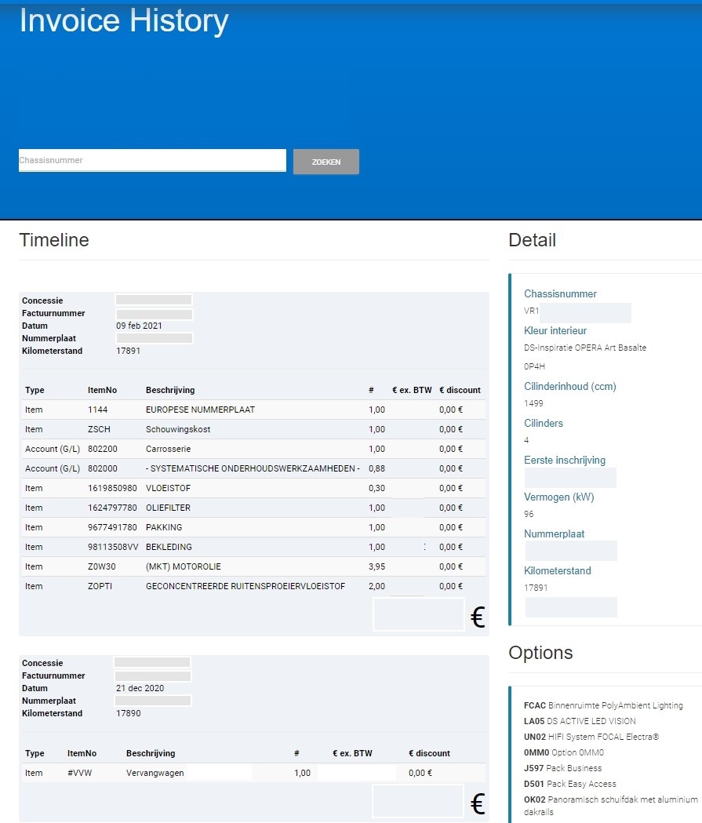Click the ItemNo header in the Vervangwagen table
The width and height of the screenshot is (702, 823).
point(82,753)
